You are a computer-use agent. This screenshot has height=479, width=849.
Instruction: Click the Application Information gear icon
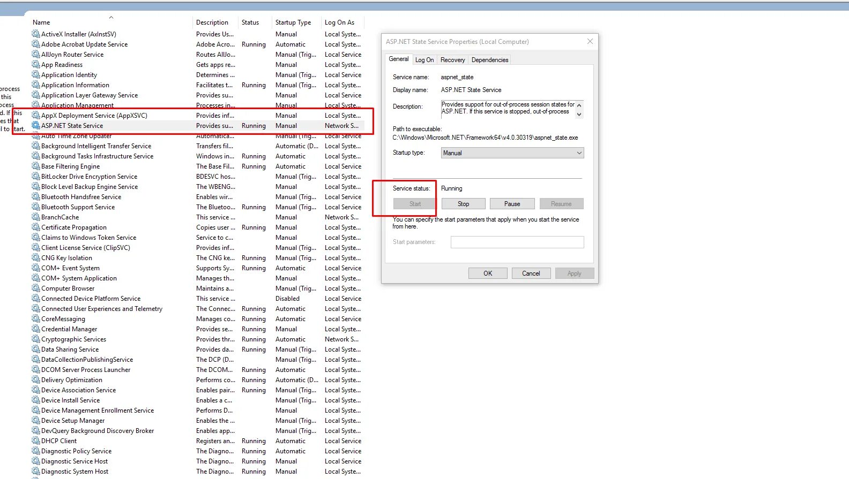coord(36,85)
